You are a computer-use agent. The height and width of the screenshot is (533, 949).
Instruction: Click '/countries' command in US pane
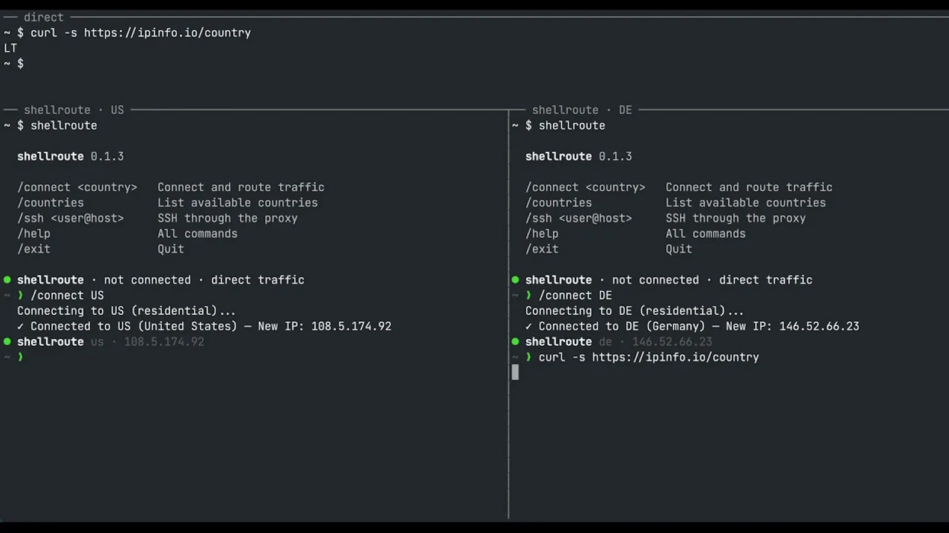tap(50, 203)
